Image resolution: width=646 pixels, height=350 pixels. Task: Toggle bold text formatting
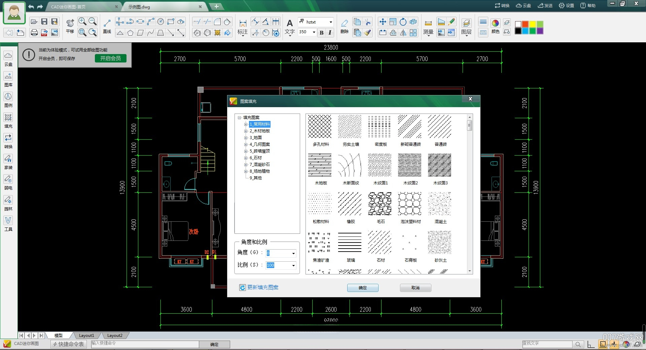(x=322, y=32)
